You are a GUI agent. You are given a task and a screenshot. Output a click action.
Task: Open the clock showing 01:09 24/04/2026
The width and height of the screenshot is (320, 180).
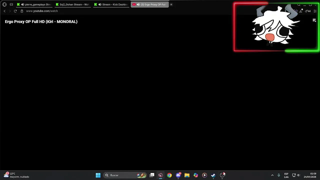[x=310, y=175]
